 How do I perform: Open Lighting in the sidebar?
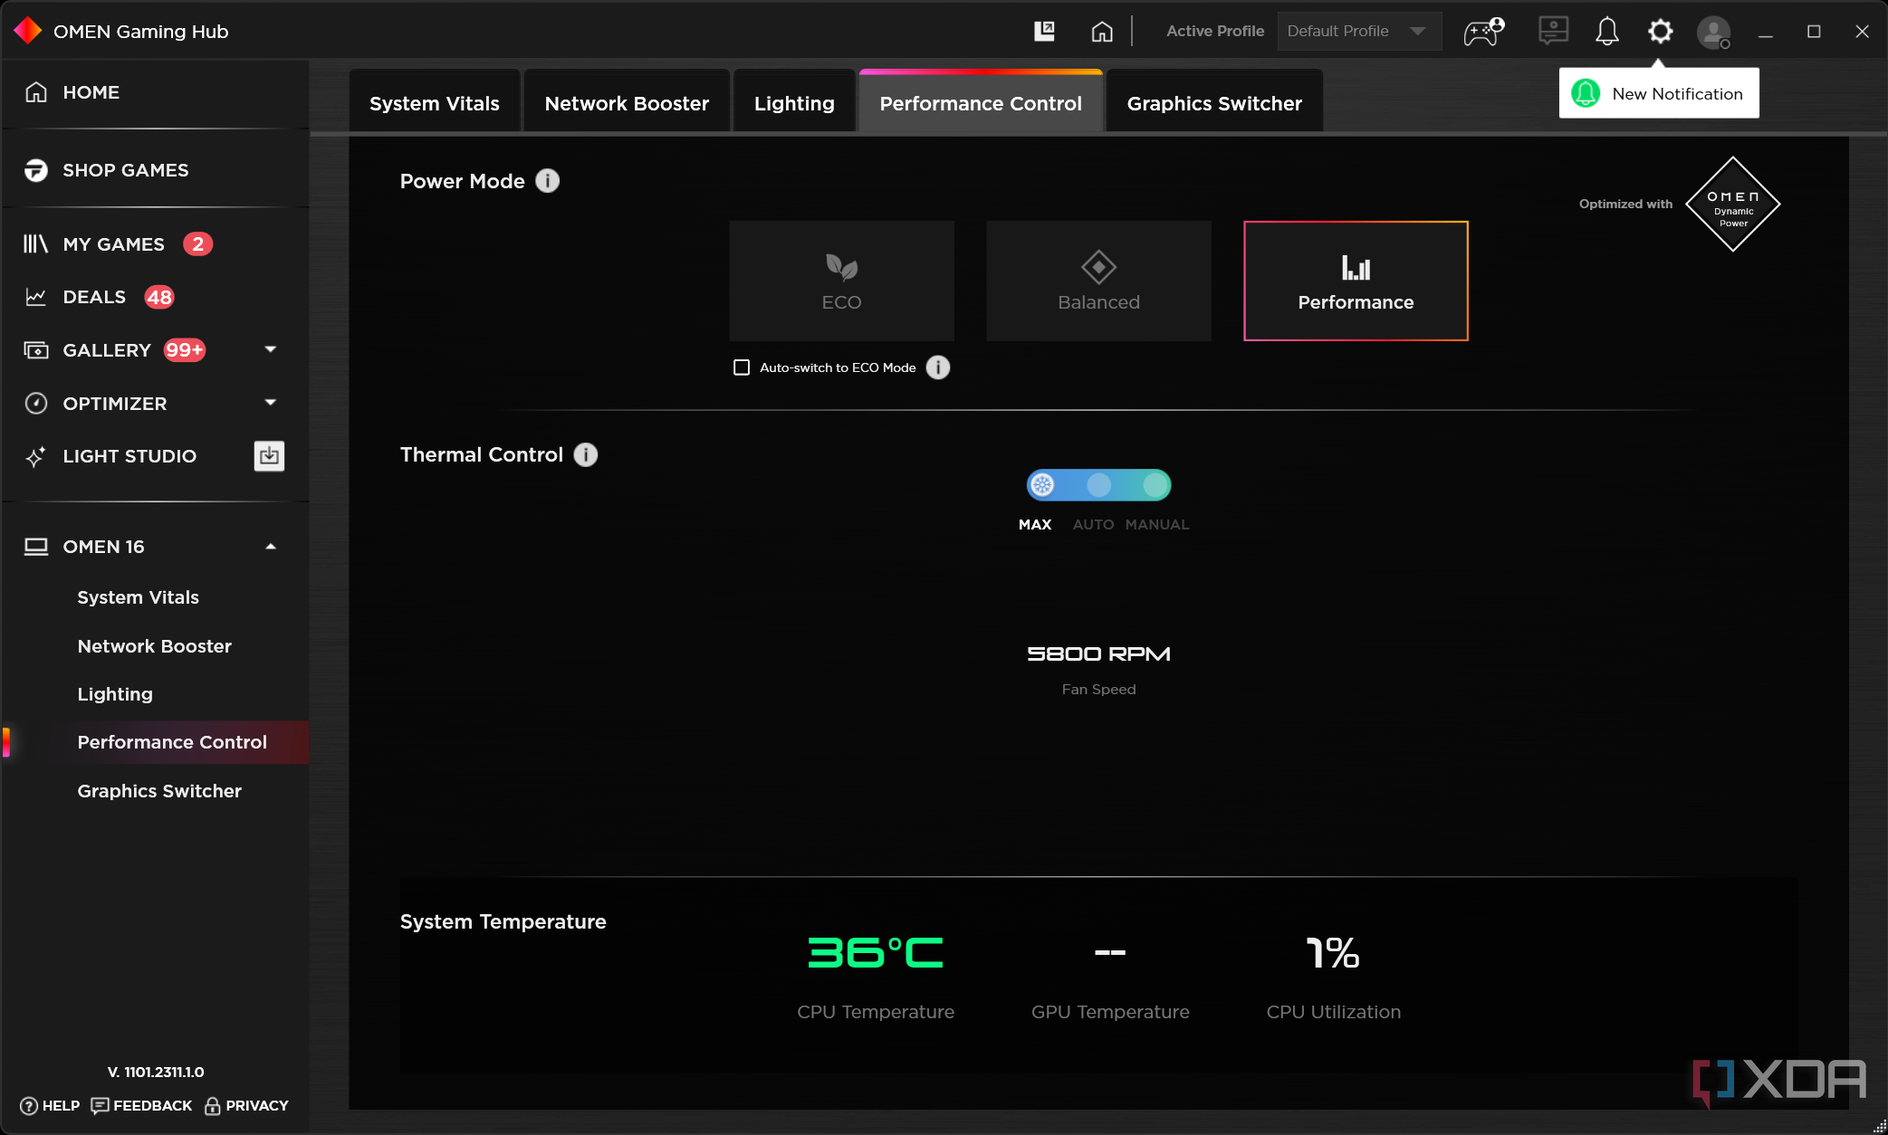[x=115, y=694]
